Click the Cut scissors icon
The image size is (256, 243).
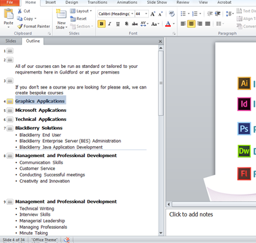(20, 11)
